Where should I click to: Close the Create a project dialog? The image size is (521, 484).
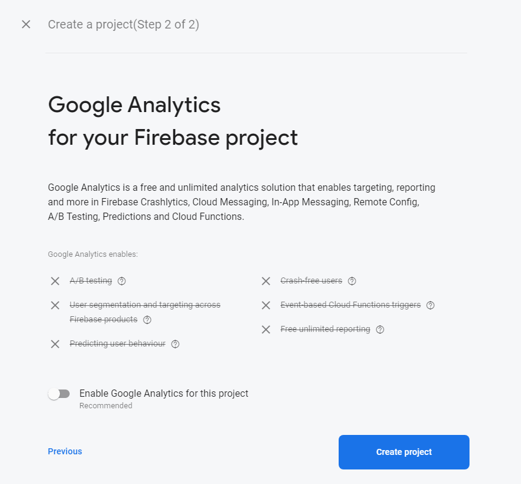coord(26,24)
